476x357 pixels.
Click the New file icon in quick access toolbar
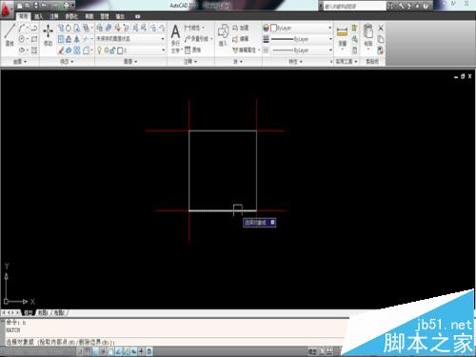pos(20,6)
